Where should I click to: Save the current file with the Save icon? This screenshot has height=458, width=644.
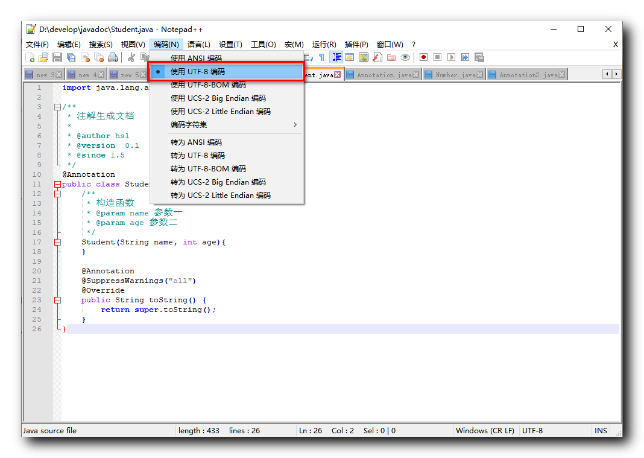tap(57, 57)
